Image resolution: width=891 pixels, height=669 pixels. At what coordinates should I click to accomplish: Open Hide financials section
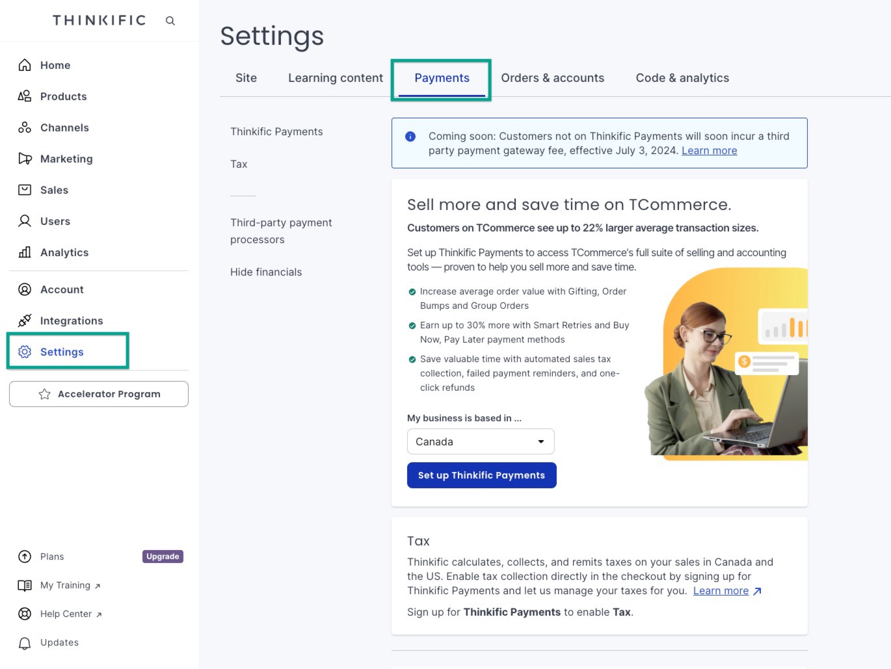(x=266, y=272)
